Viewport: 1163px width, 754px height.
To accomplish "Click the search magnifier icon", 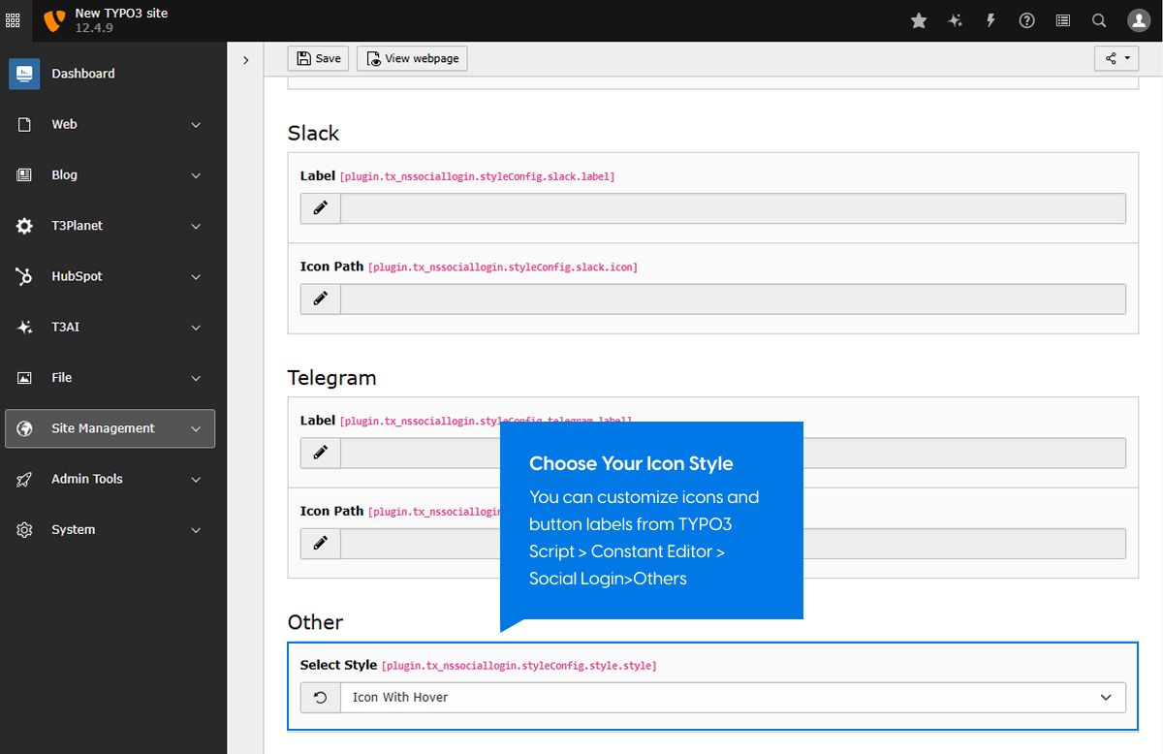I will click(x=1099, y=20).
